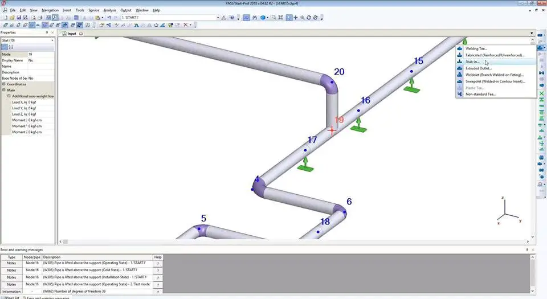This screenshot has width=547, height=299.
Task: Expand the Coordinates property group
Action: [x=4, y=84]
